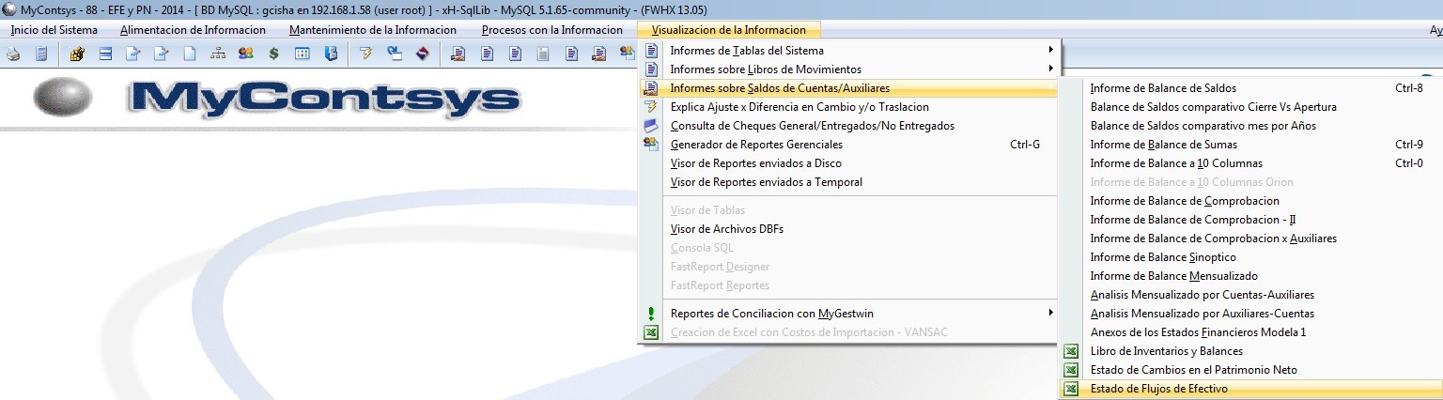Expand Informes sobre Libros de Movimientos submenu
1443x400 pixels.
pos(850,69)
